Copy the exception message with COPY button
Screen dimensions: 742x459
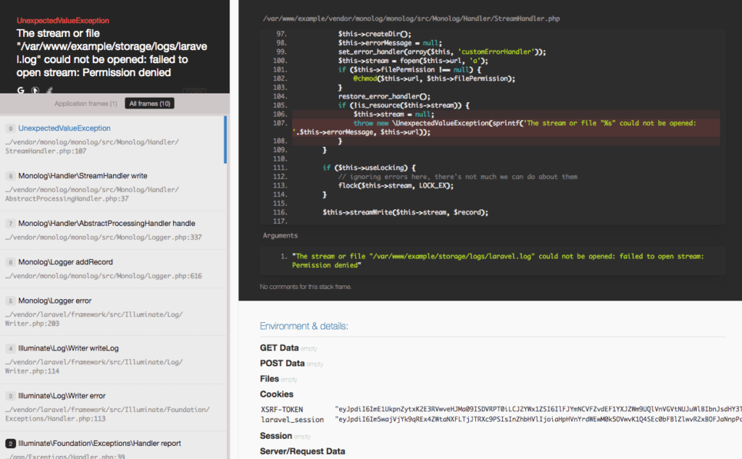pos(195,90)
